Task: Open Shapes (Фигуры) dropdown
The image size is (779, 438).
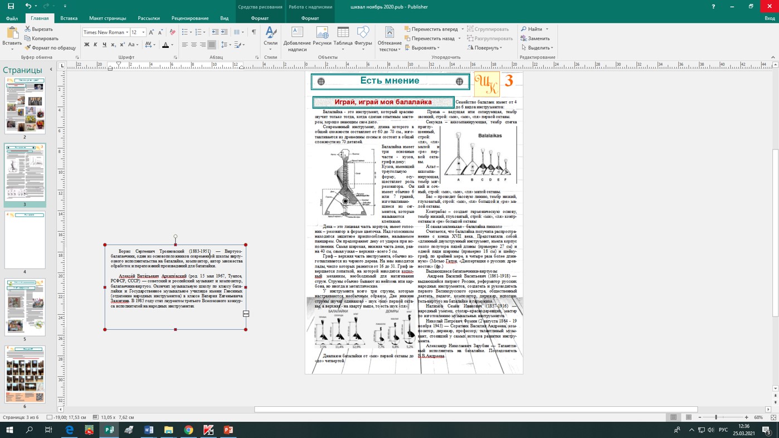Action: (363, 38)
